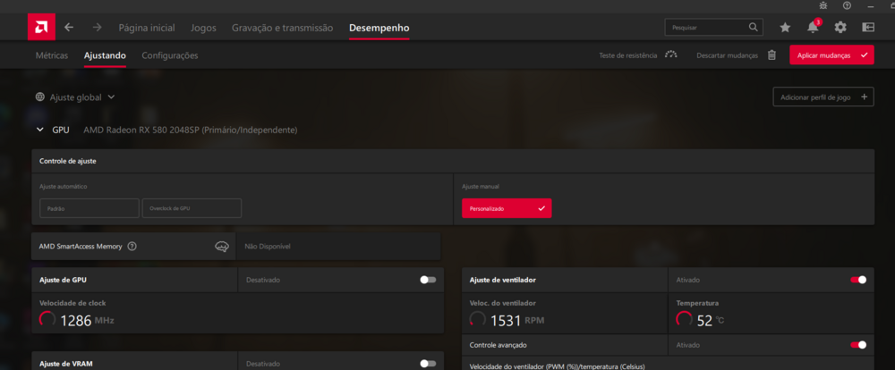The width and height of the screenshot is (895, 370).
Task: Select the Padrão automatic tuning preset
Action: tap(89, 208)
